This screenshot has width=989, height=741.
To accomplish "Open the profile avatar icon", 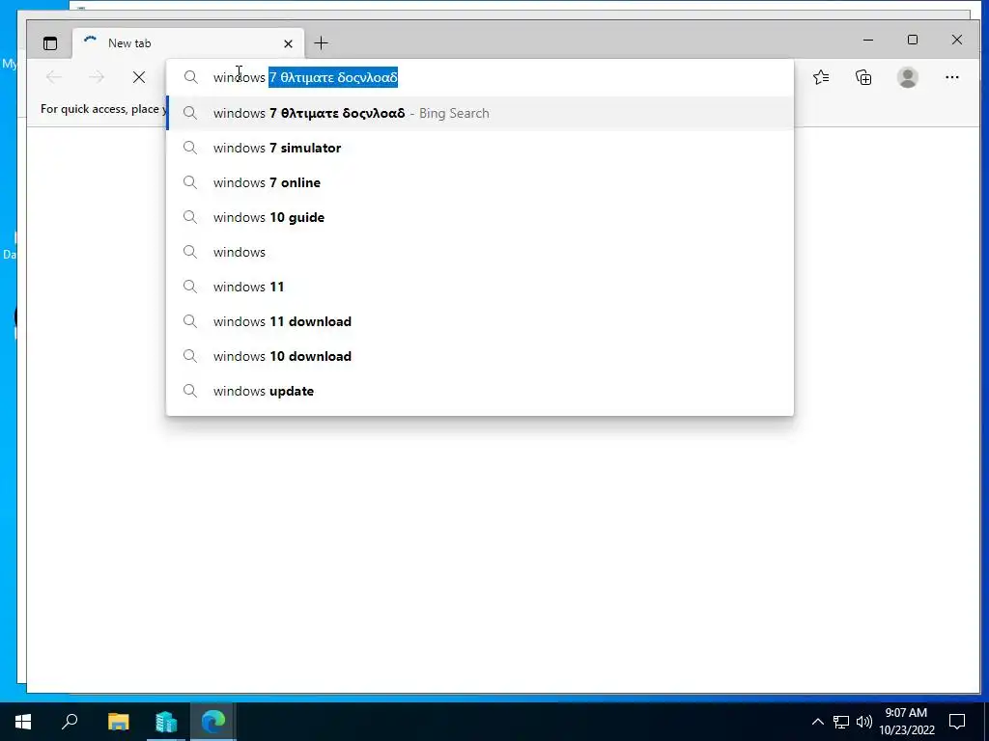I will [907, 77].
